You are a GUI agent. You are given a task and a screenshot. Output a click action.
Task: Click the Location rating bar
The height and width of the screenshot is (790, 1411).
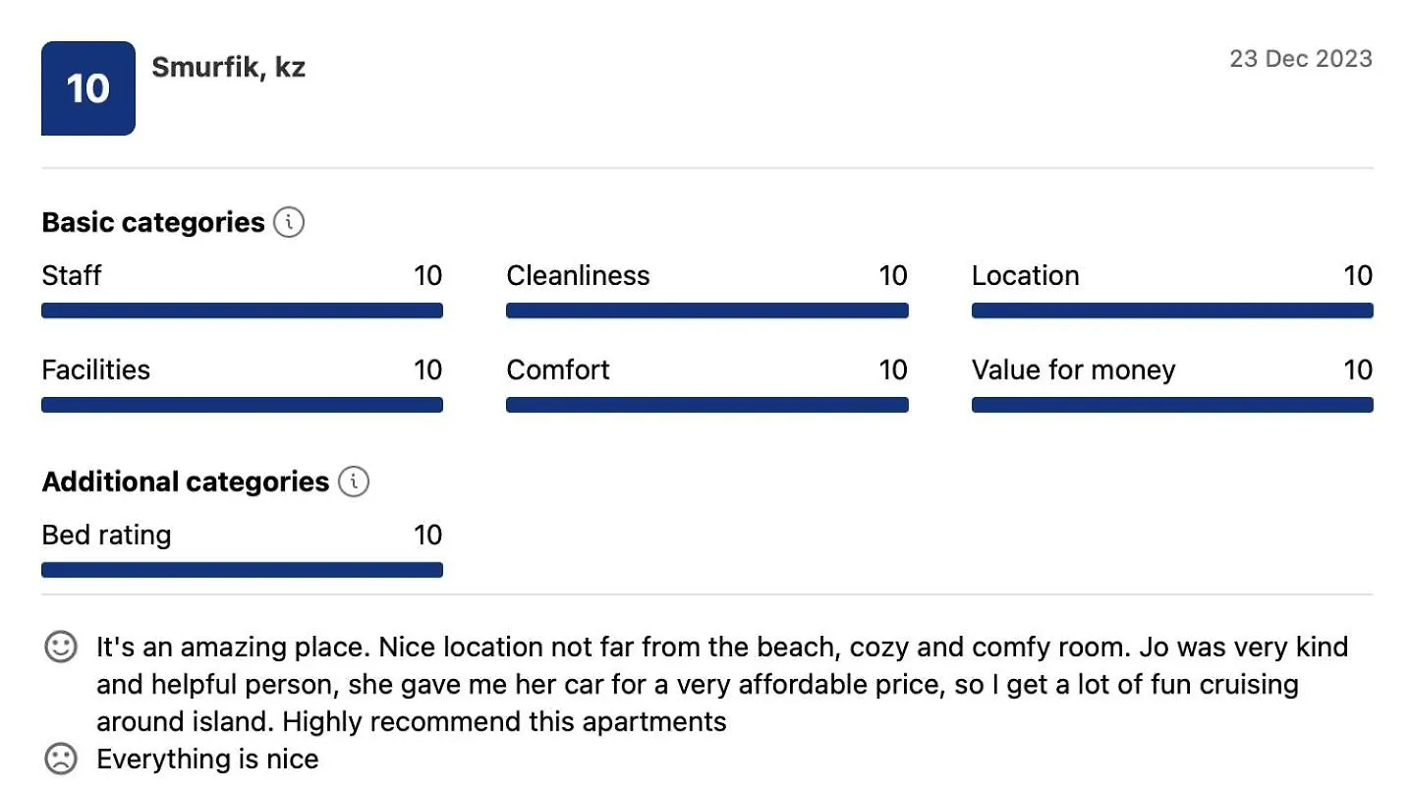pyautogui.click(x=1172, y=310)
